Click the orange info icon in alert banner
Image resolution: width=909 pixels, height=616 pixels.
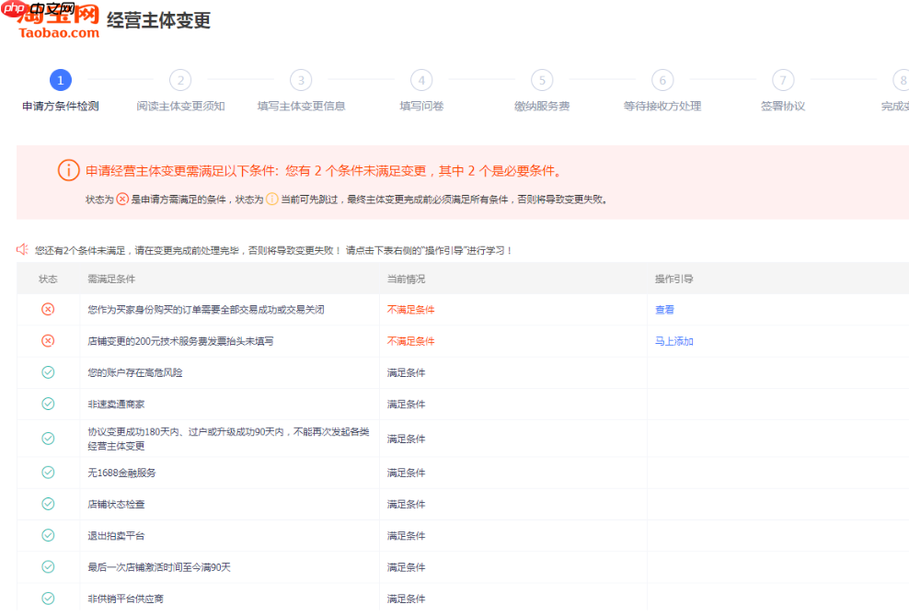pyautogui.click(x=69, y=170)
